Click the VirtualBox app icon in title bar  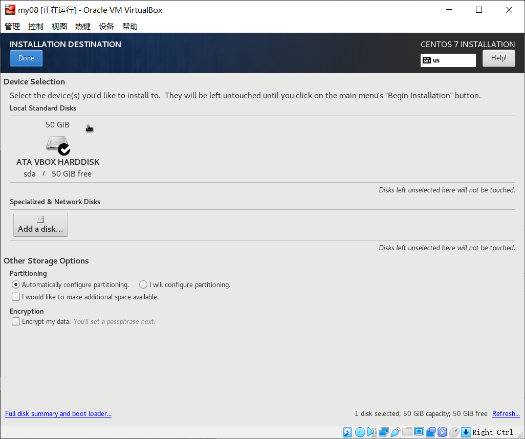tap(10, 10)
